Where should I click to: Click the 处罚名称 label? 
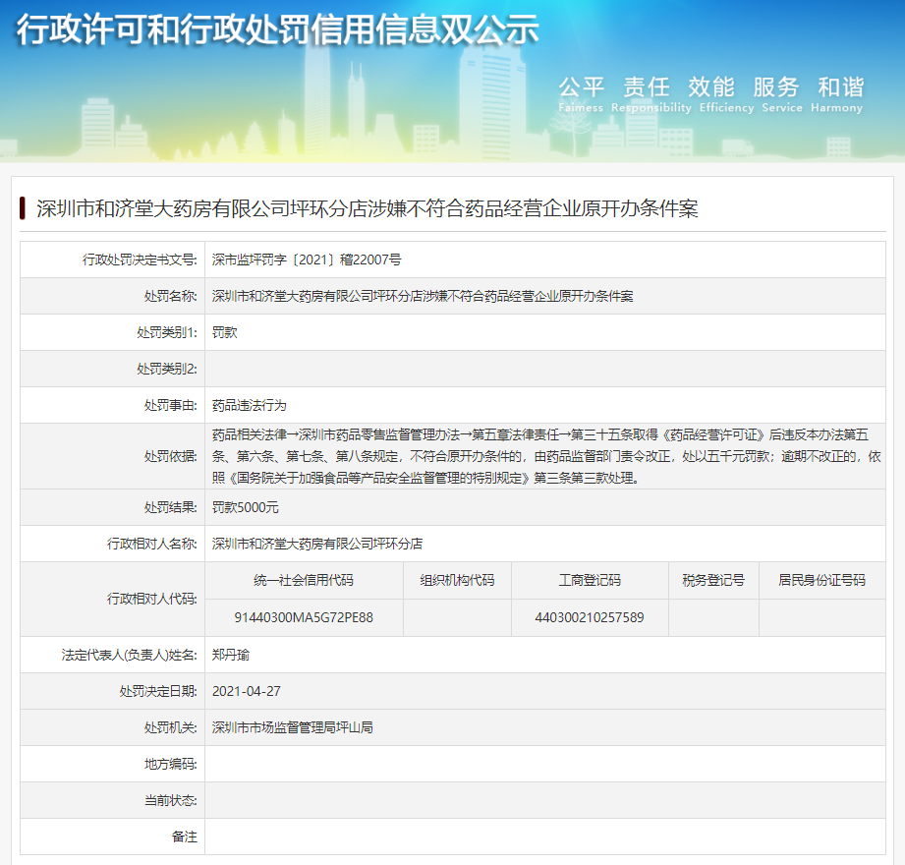170,296
